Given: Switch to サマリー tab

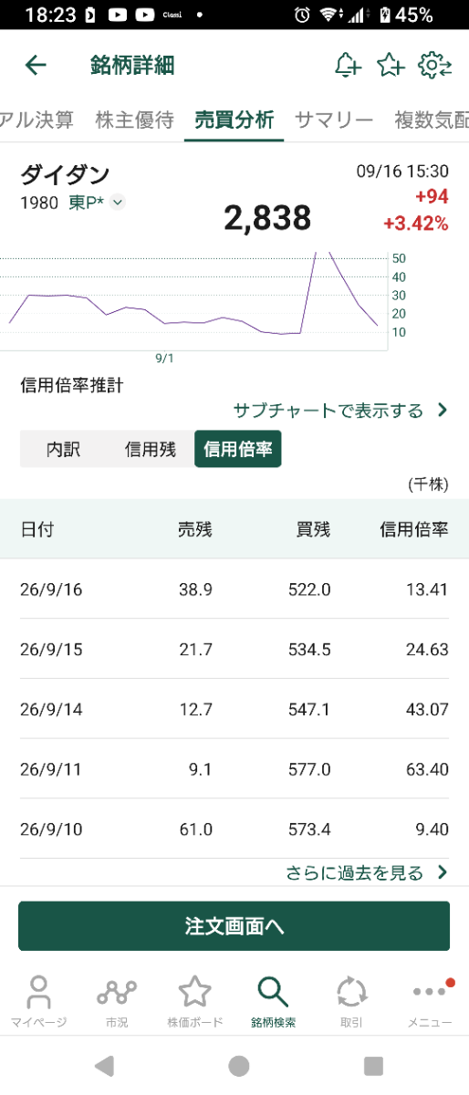Looking at the screenshot, I should tap(334, 120).
